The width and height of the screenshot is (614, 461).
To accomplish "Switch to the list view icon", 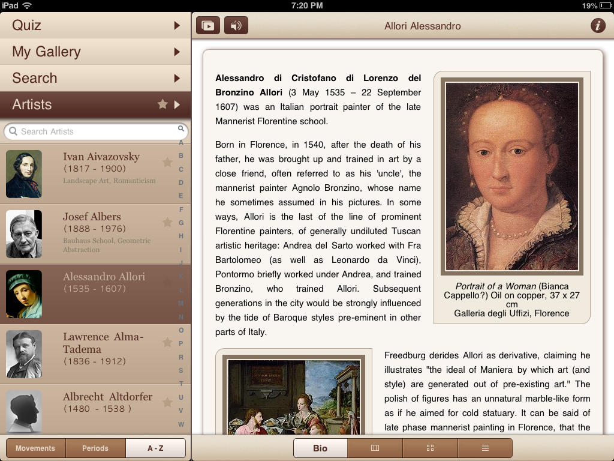I will click(x=485, y=448).
